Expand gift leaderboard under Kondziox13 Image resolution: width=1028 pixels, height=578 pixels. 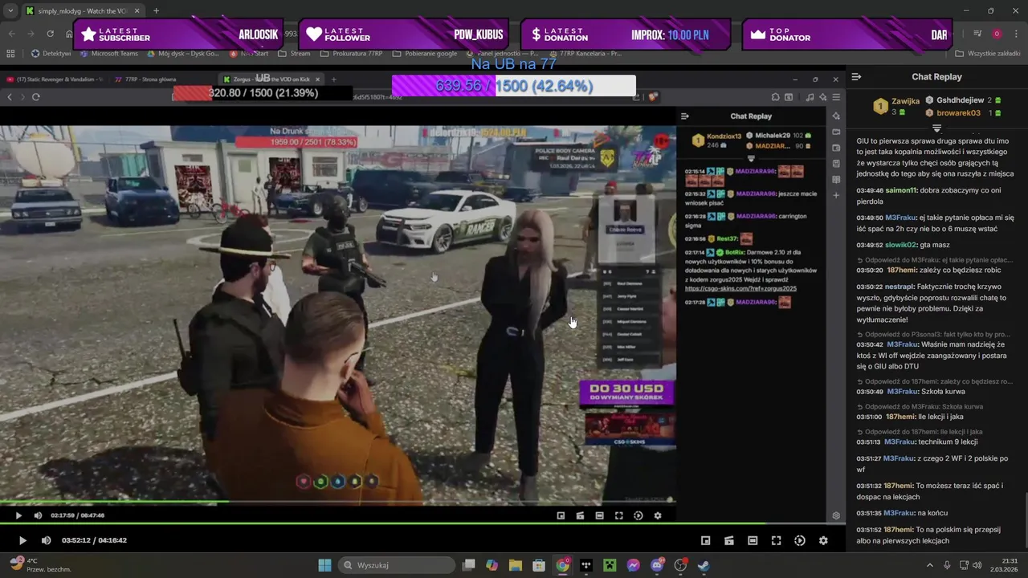(751, 158)
